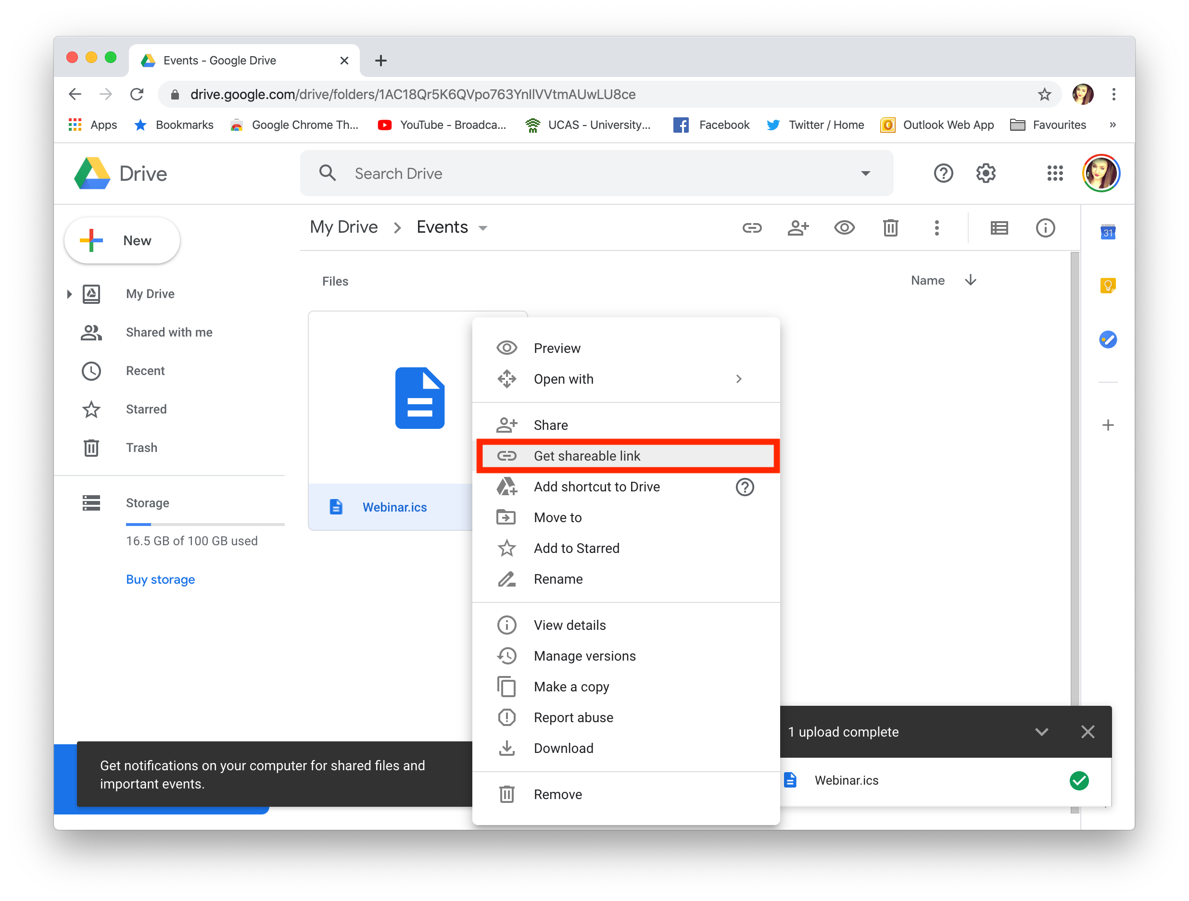Click the remove trash icon in the toolbar
Screen dimensions: 1189x901
pyautogui.click(x=890, y=228)
